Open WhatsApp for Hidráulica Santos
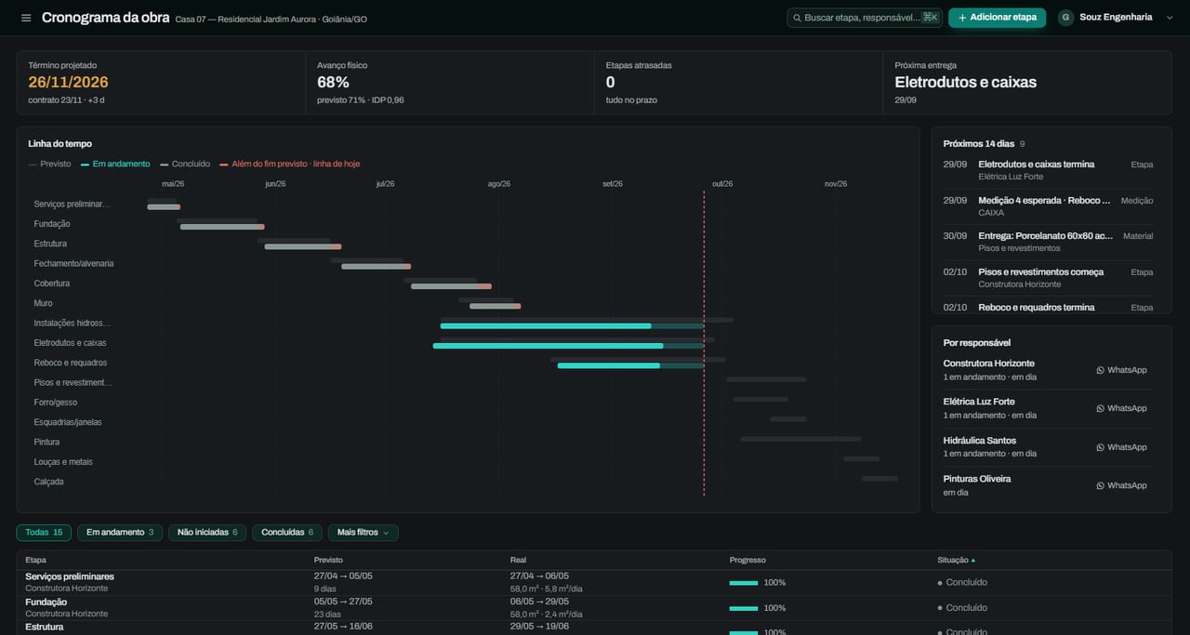The width and height of the screenshot is (1190, 635). point(1121,447)
